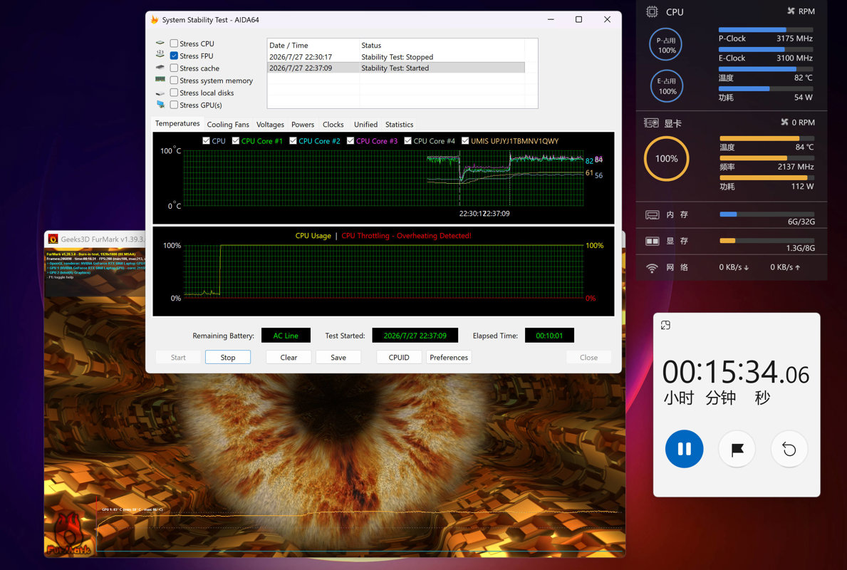Click the FurMark window title icon
The height and width of the screenshot is (570, 847).
click(x=53, y=239)
